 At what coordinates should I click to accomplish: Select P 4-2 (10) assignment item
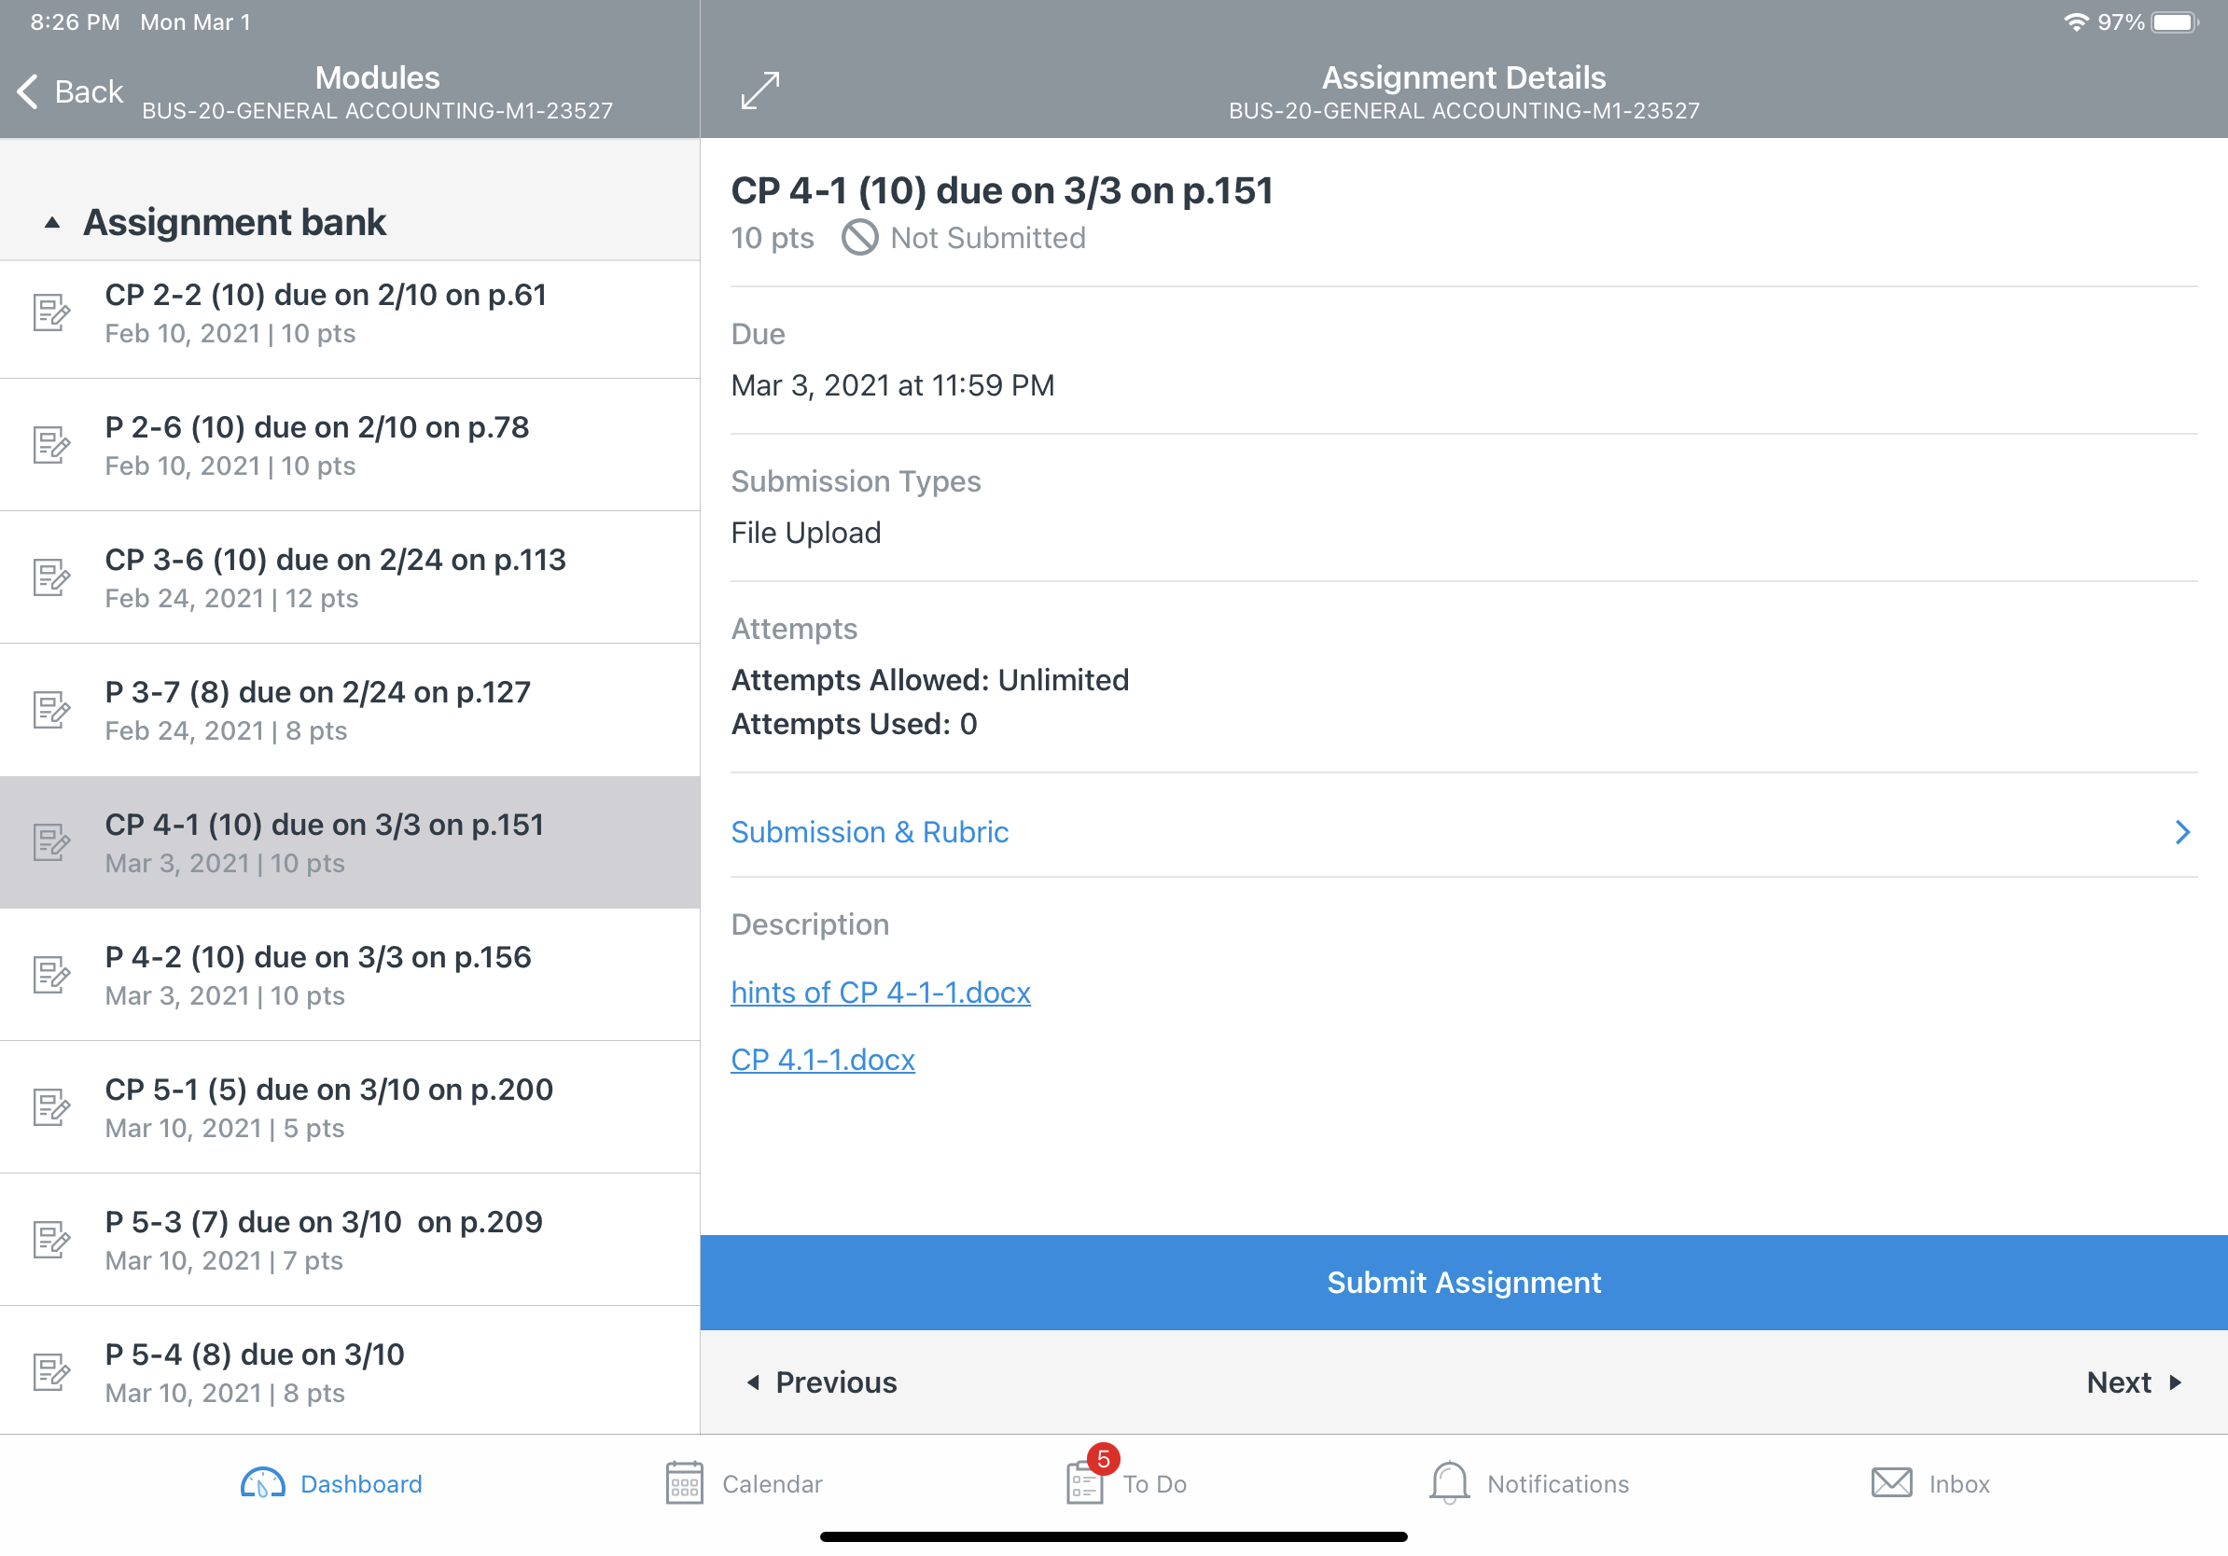click(x=349, y=975)
